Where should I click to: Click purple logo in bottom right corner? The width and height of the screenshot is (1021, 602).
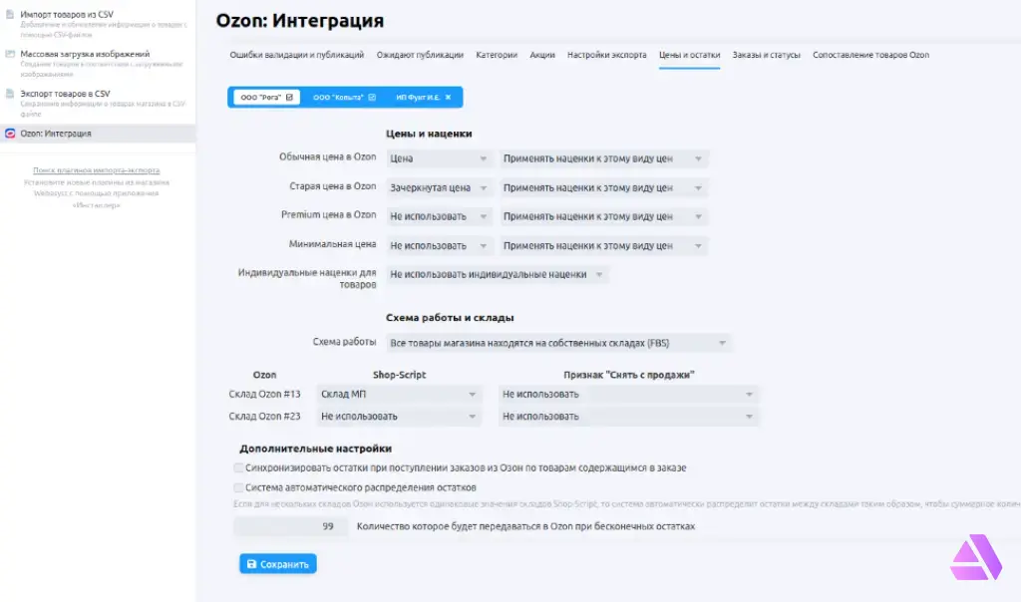(x=975, y=558)
